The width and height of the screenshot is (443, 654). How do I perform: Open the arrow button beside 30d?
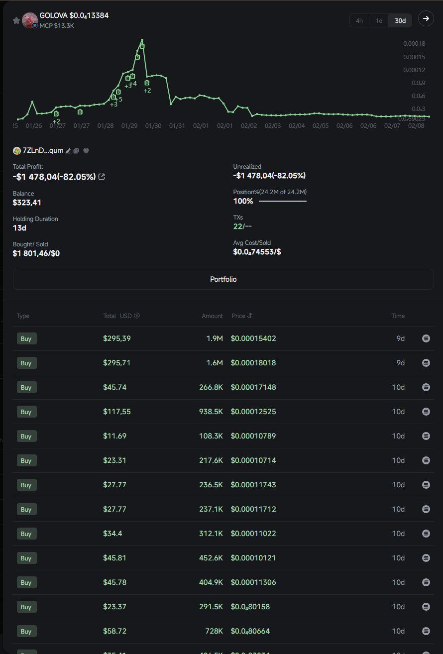coord(426,19)
